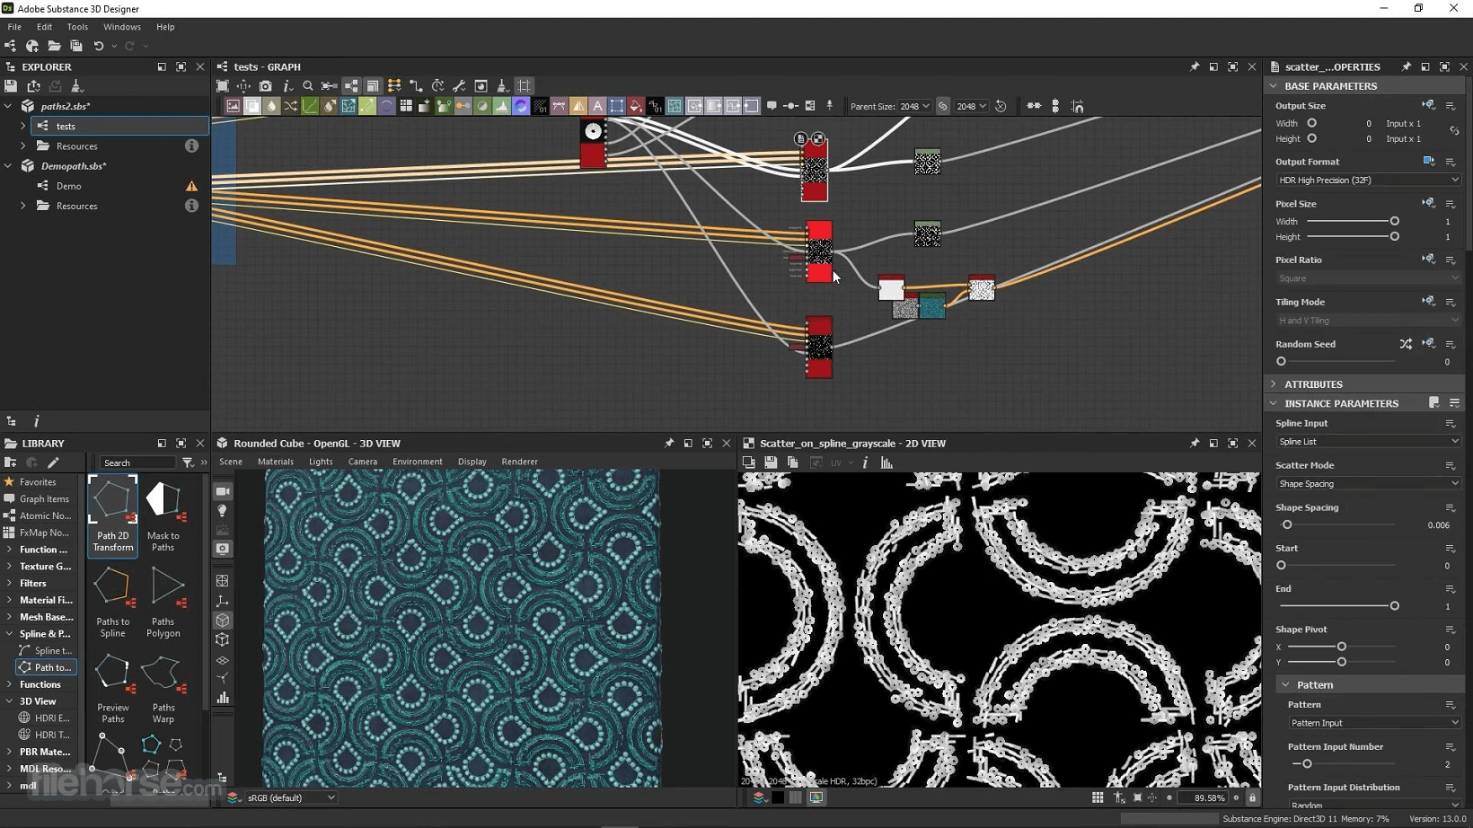This screenshot has width=1473, height=828.
Task: Add a comment to the graph
Action: 772,106
